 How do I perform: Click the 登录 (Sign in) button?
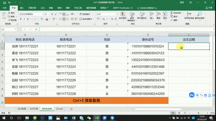(182, 2)
